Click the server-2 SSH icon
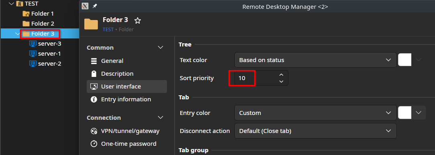Screen dimensions: 435x155 pos(33,64)
